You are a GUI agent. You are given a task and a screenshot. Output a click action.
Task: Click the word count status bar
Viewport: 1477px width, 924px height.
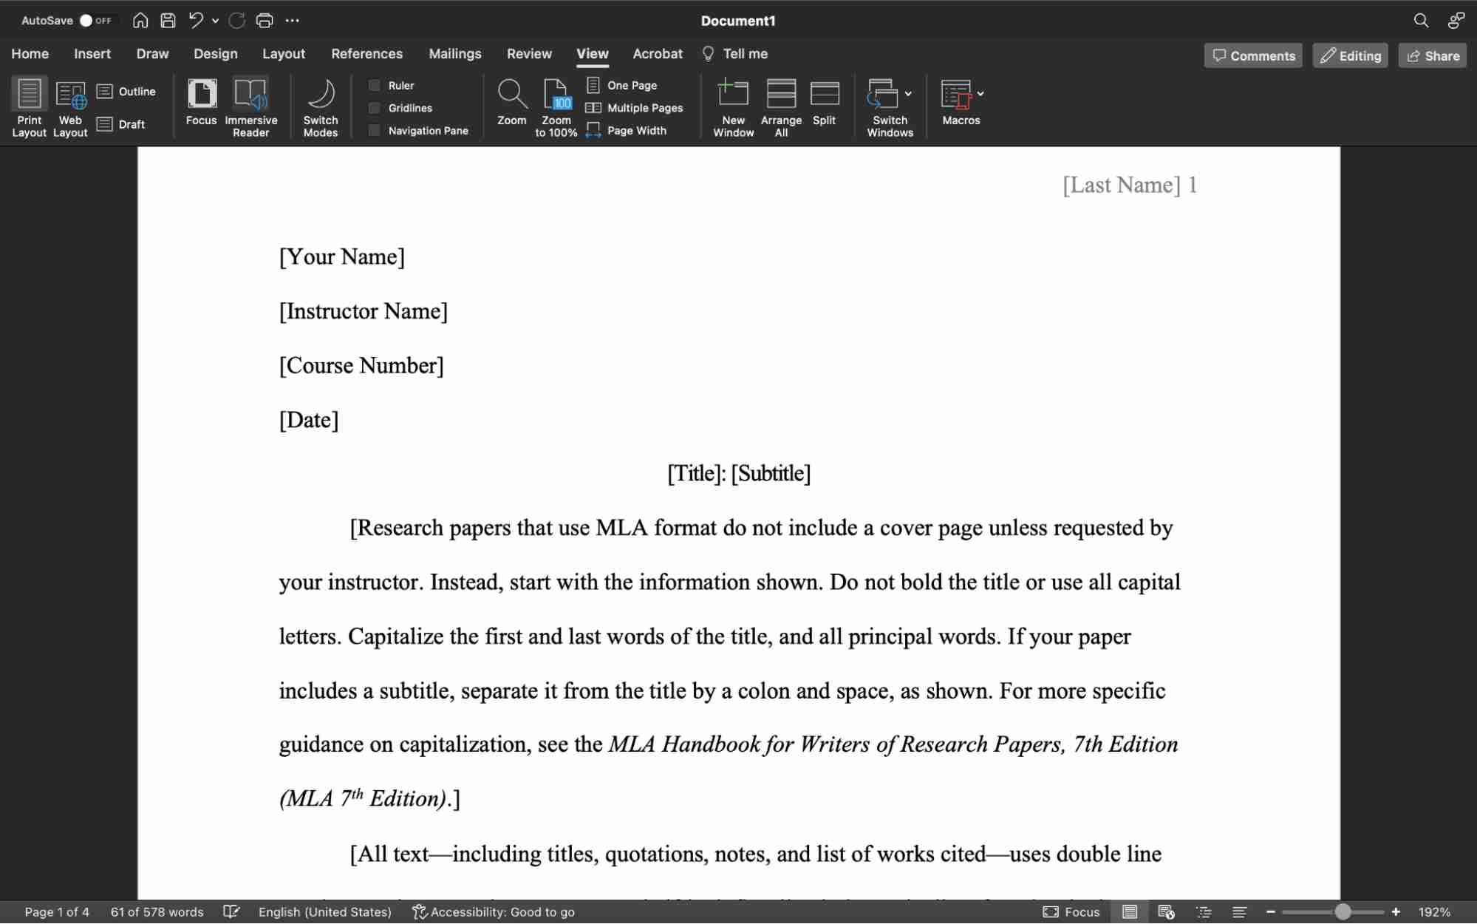pos(157,911)
